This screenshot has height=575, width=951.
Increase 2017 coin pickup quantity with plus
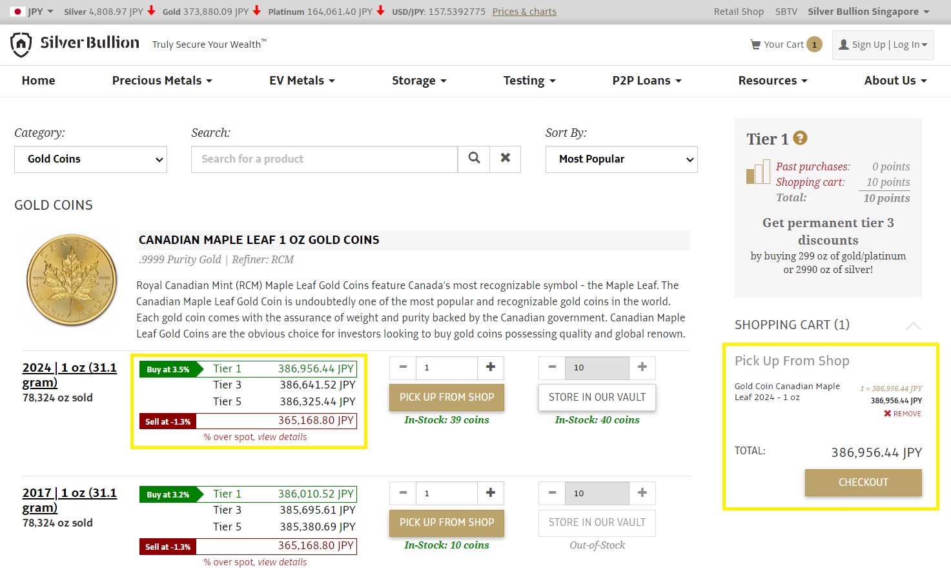(491, 493)
